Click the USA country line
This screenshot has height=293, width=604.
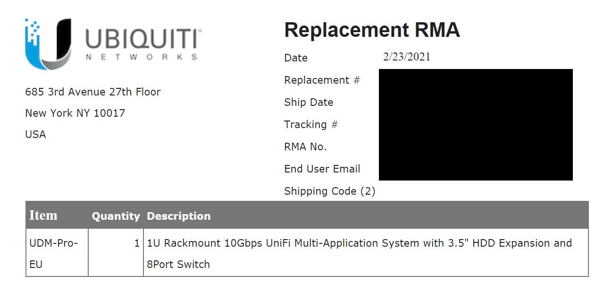coord(35,135)
